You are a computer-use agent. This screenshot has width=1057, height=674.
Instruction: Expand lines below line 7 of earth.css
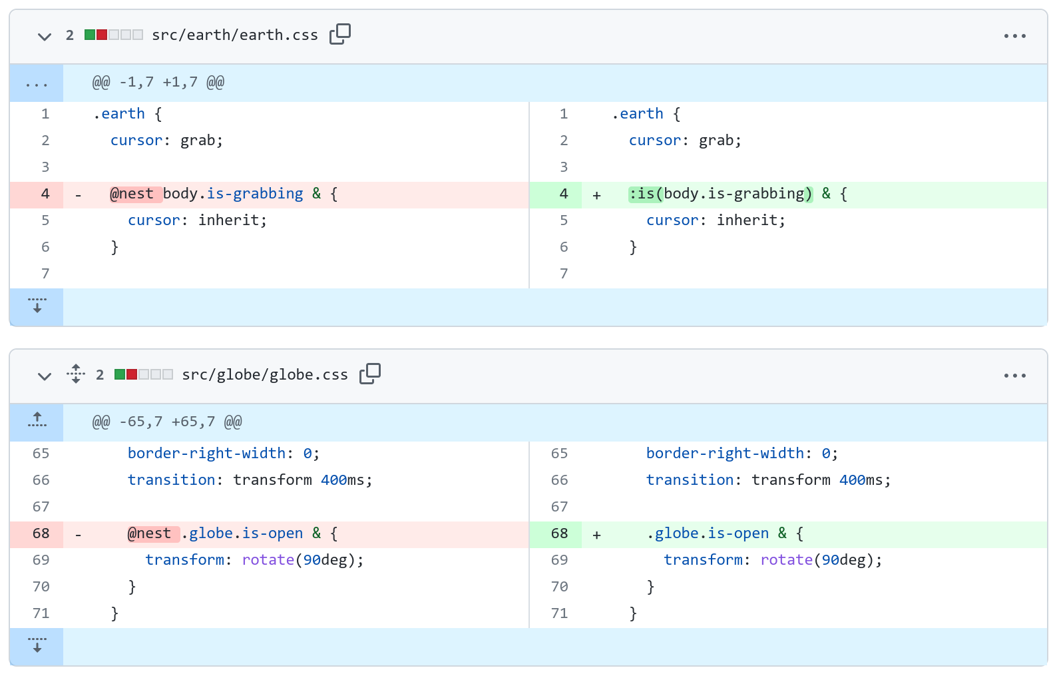[37, 307]
